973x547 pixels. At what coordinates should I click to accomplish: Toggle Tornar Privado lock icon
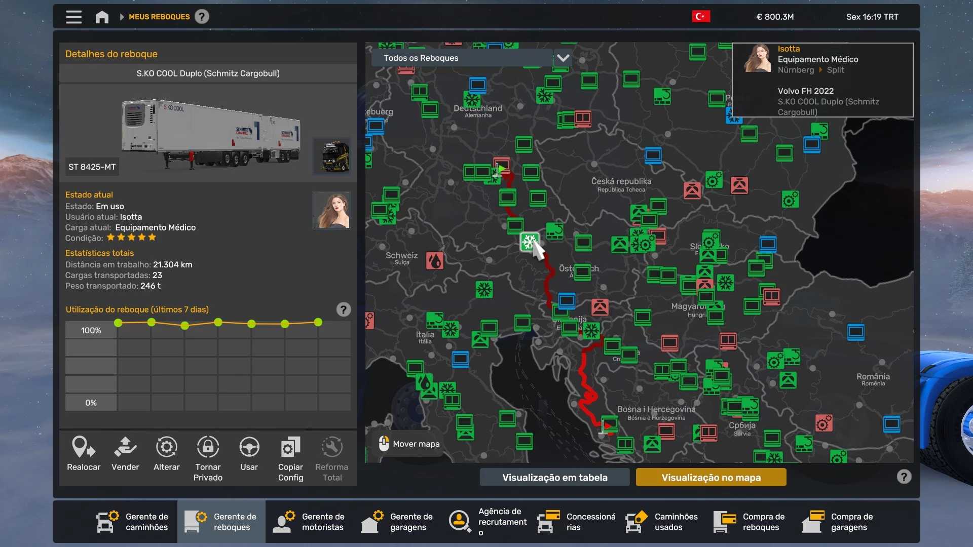pos(208,448)
